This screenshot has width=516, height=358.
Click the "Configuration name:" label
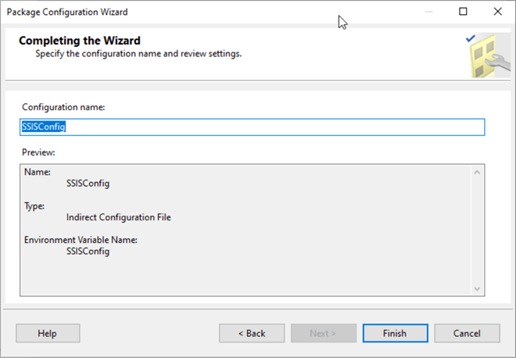coord(63,106)
